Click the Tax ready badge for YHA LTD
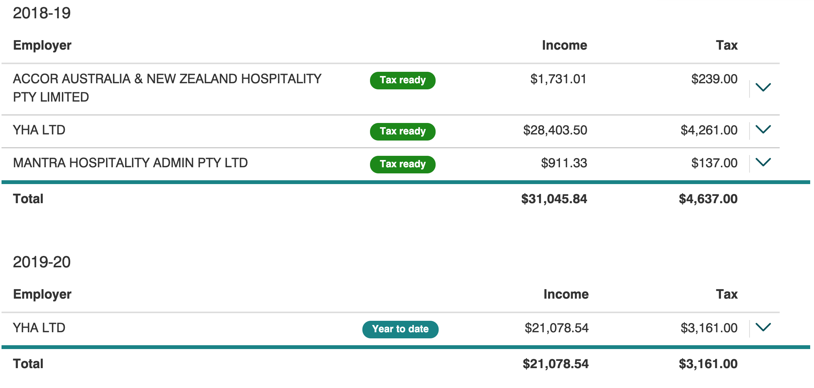Viewport: 814px width, 388px height. coord(402,131)
